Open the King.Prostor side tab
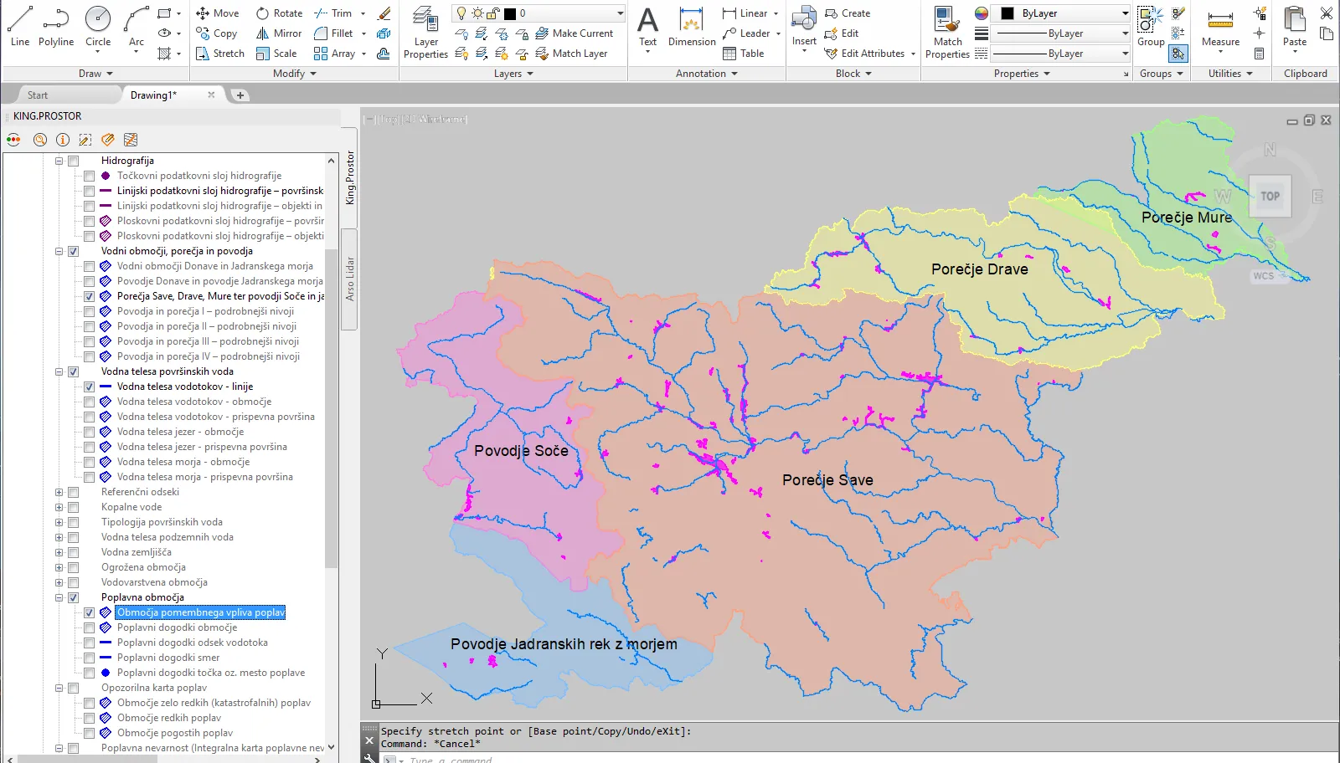Screen dimensions: 1340x763 pyautogui.click(x=350, y=178)
